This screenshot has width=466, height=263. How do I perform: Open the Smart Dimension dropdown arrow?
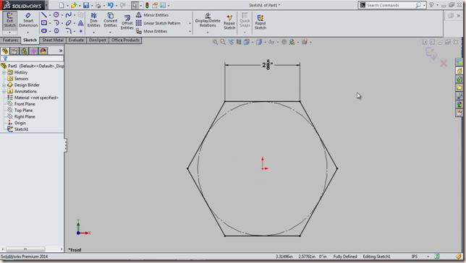coord(28,32)
